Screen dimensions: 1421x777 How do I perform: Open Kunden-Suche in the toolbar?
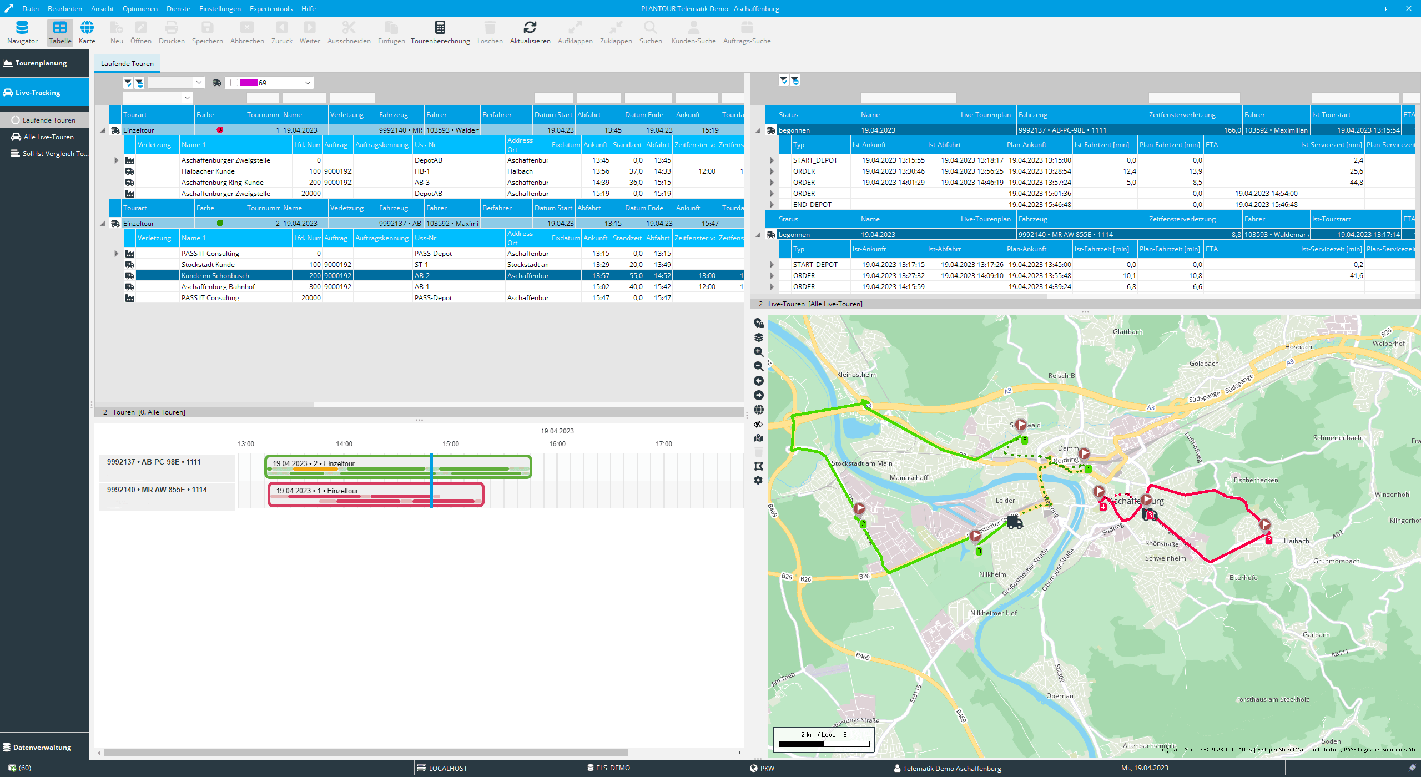point(693,33)
